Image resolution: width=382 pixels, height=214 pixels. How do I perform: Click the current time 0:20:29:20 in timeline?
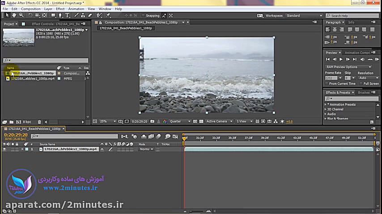(16, 135)
